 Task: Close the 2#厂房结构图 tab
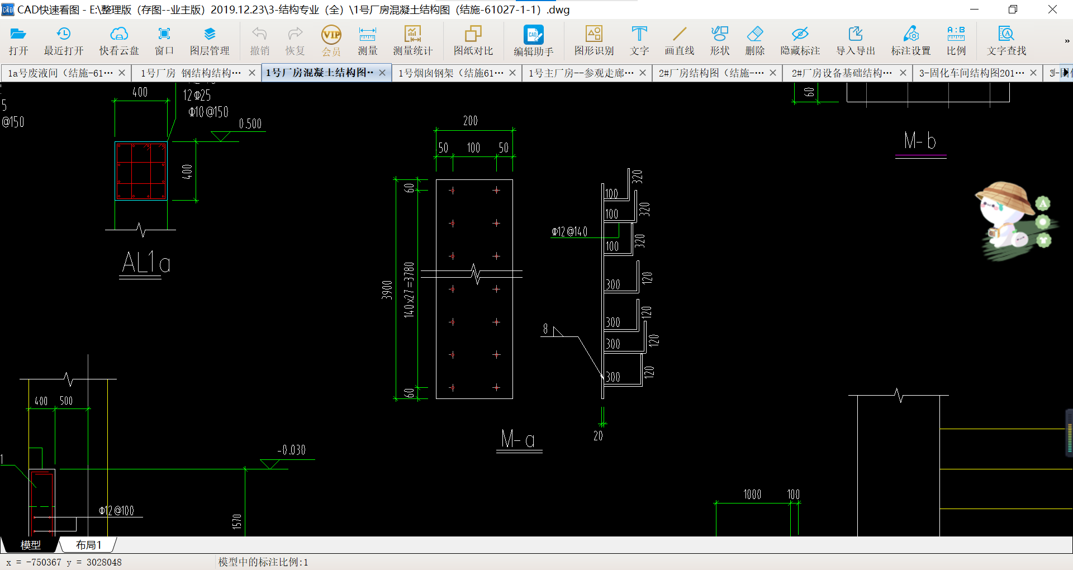click(773, 73)
